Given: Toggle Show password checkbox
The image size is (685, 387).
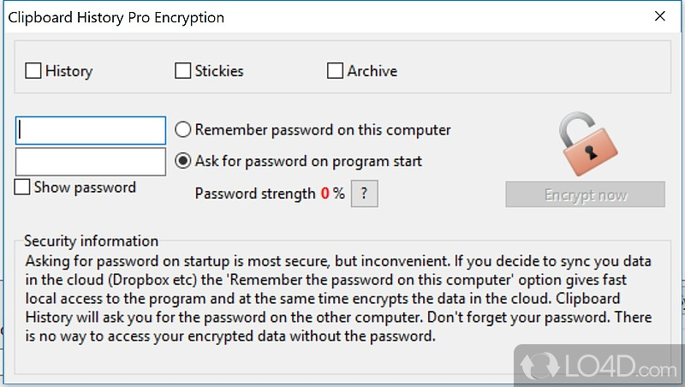Looking at the screenshot, I should (x=23, y=188).
